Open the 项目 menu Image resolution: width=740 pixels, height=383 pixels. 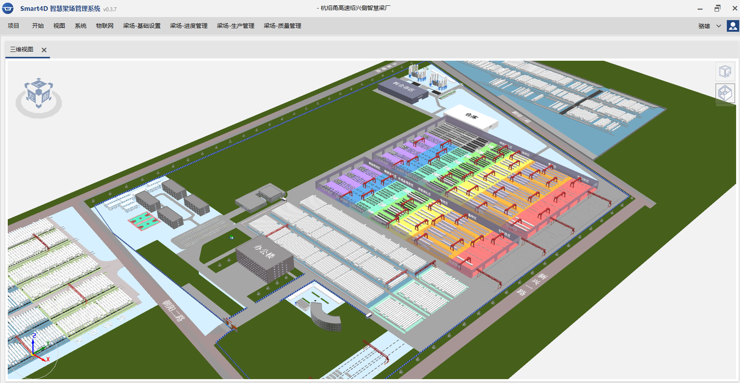click(13, 26)
